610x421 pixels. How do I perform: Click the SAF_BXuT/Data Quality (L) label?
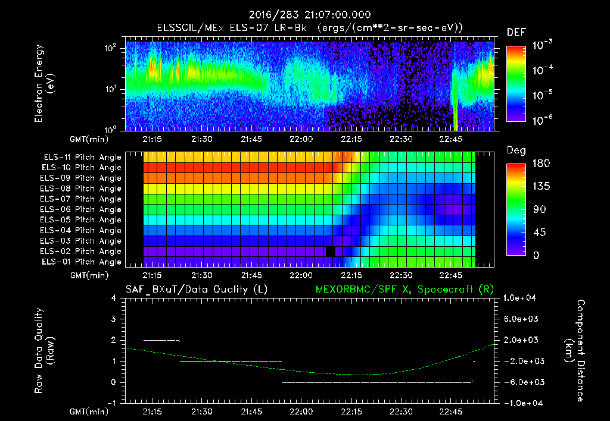pyautogui.click(x=197, y=290)
